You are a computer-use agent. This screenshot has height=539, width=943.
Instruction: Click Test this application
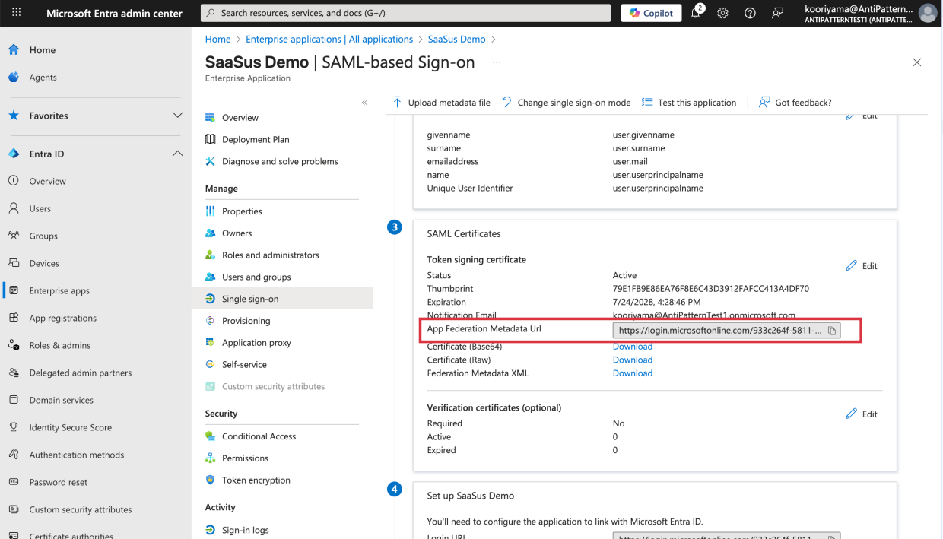[689, 103]
